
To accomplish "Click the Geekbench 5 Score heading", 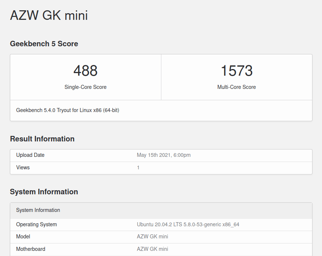I will coord(44,44).
